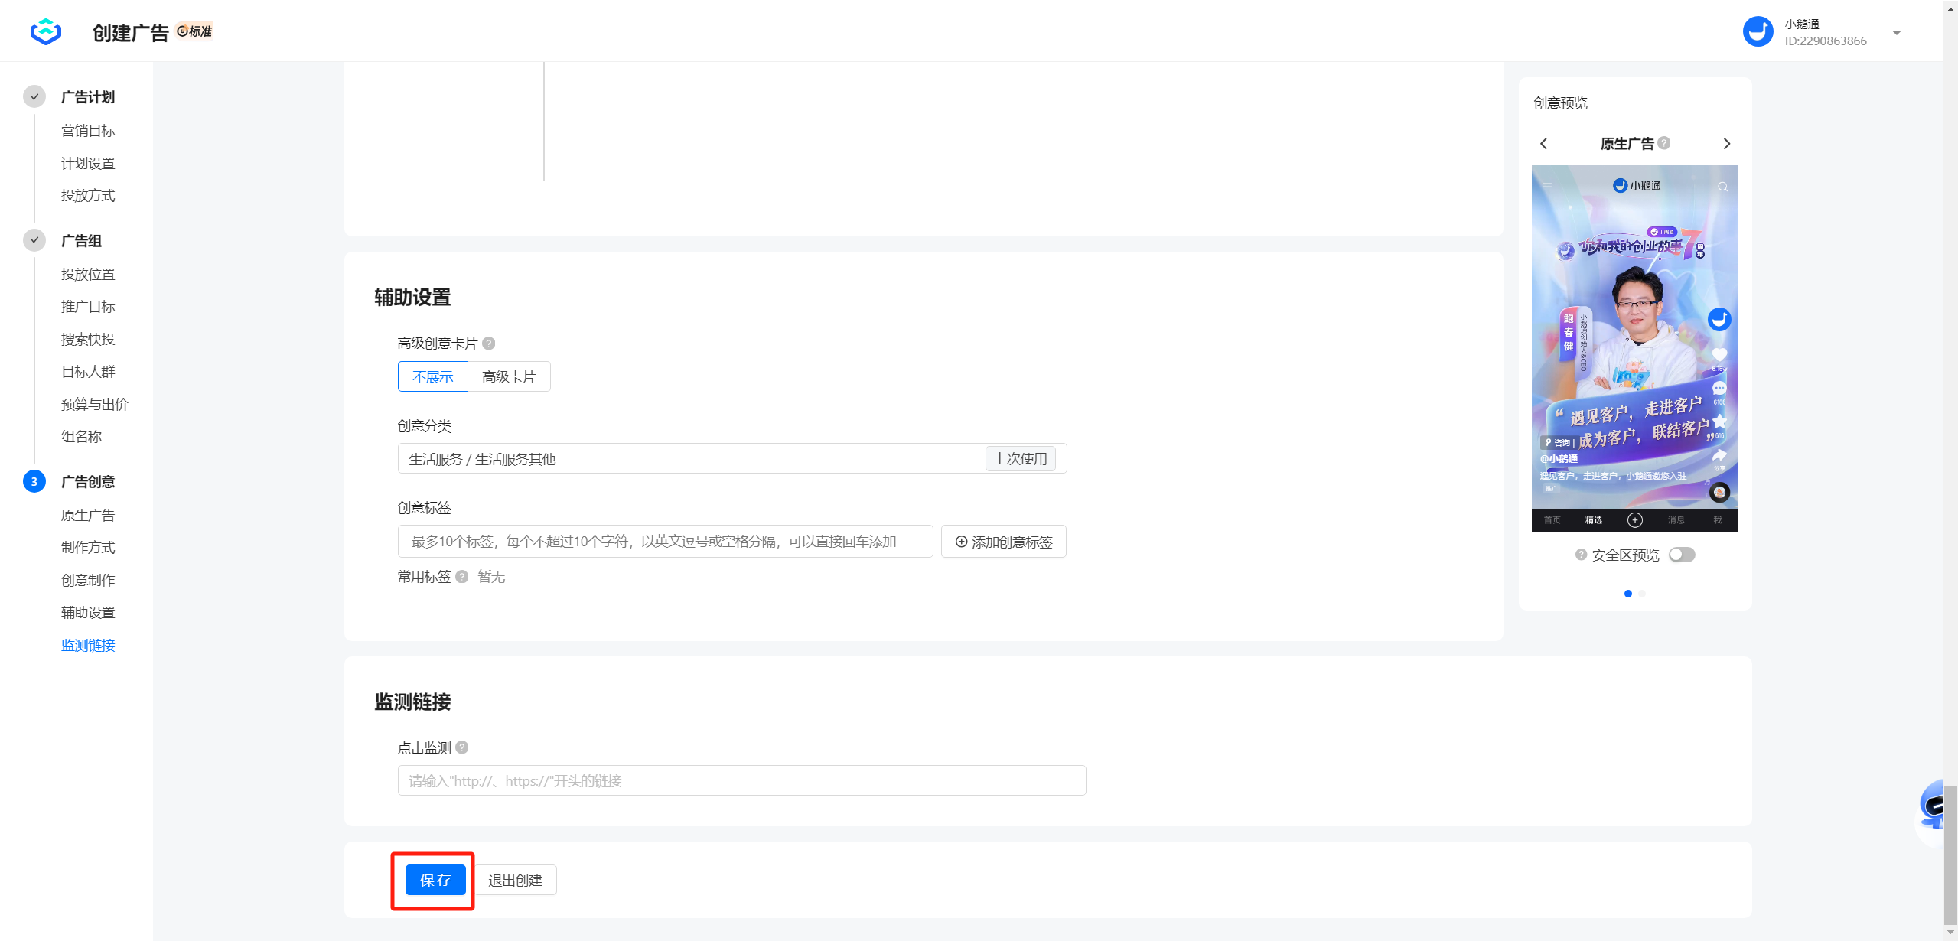
Task: Jump to 创意制作 in sidebar
Action: coord(88,581)
